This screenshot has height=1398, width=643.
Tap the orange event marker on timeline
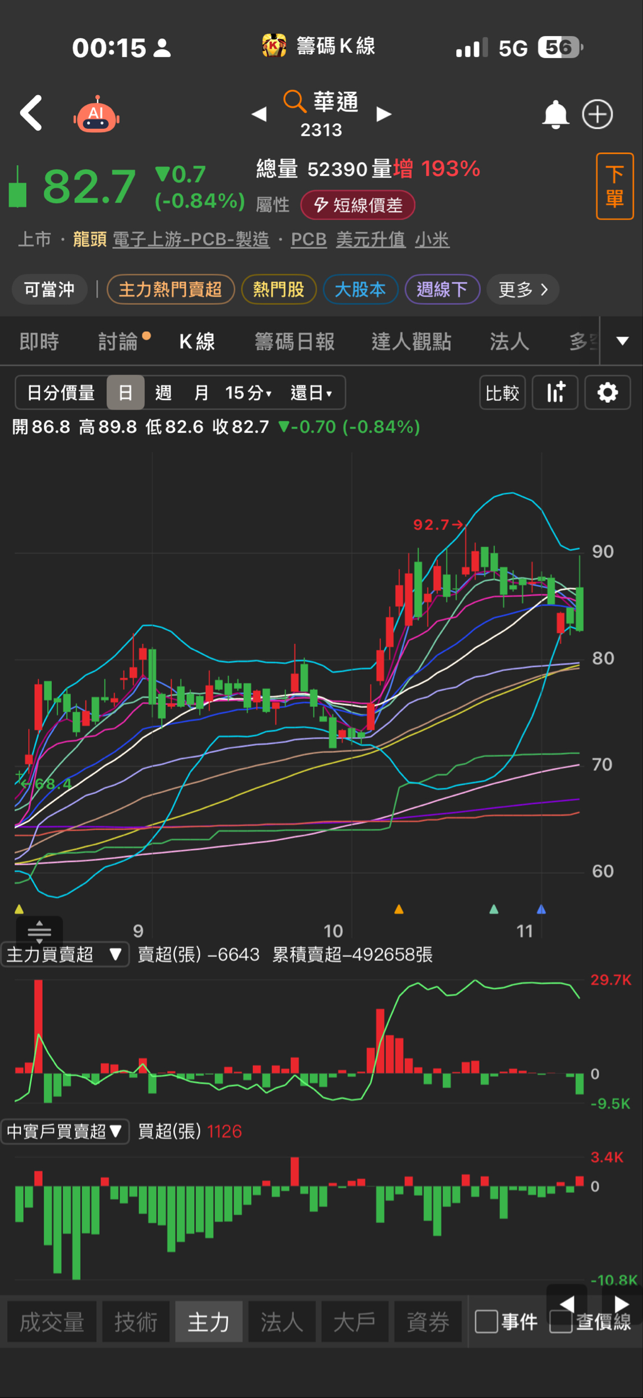pyautogui.click(x=399, y=909)
